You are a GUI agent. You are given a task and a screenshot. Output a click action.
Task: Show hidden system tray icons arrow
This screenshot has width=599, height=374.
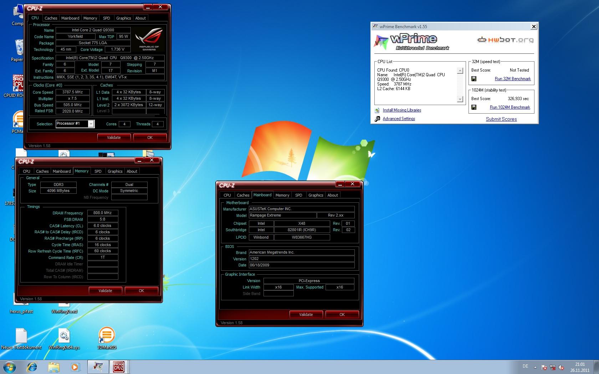click(x=535, y=367)
